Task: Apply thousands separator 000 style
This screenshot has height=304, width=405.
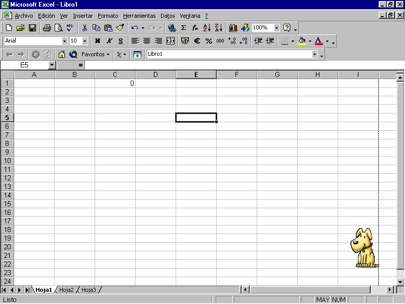Action: point(220,41)
